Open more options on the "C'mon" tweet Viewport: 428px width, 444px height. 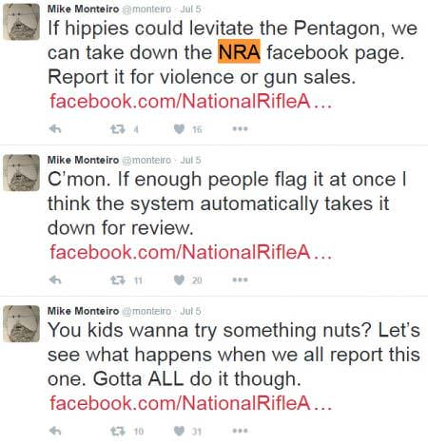[240, 280]
